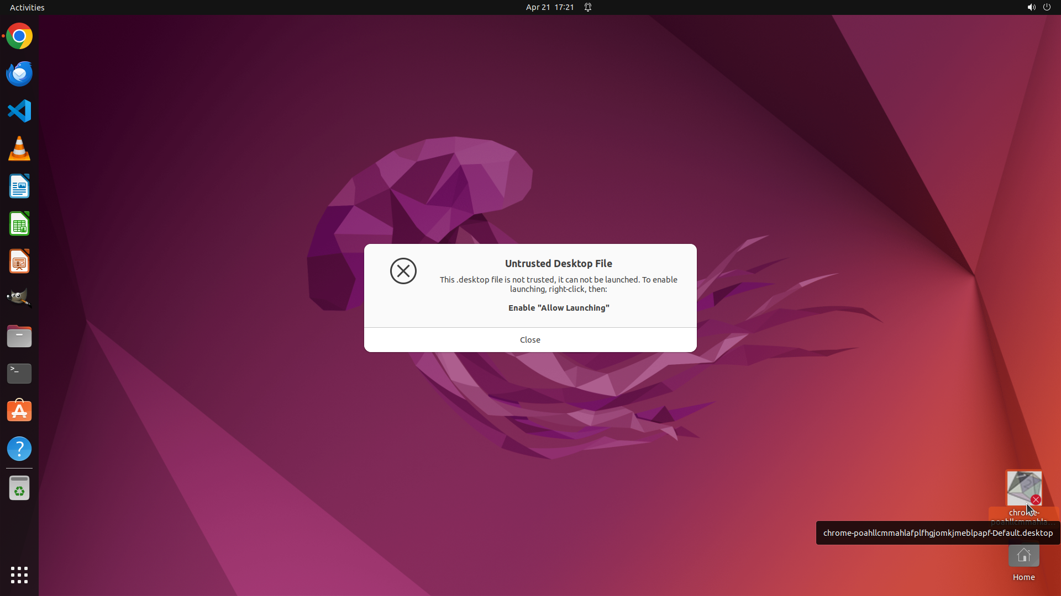This screenshot has height=596, width=1061.
Task: Launch Thunderbird mail client
Action: click(x=19, y=74)
